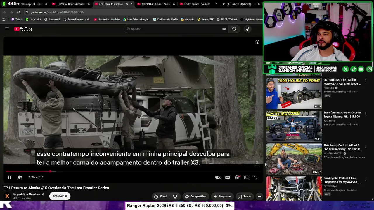Click the search magnifier button
Image resolution: width=374 pixels, height=210 pixels.
pos(234,29)
